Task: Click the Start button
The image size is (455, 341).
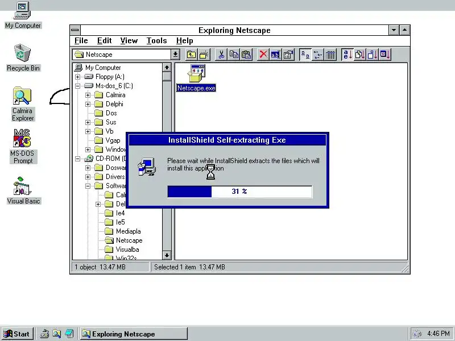Action: (x=18, y=334)
